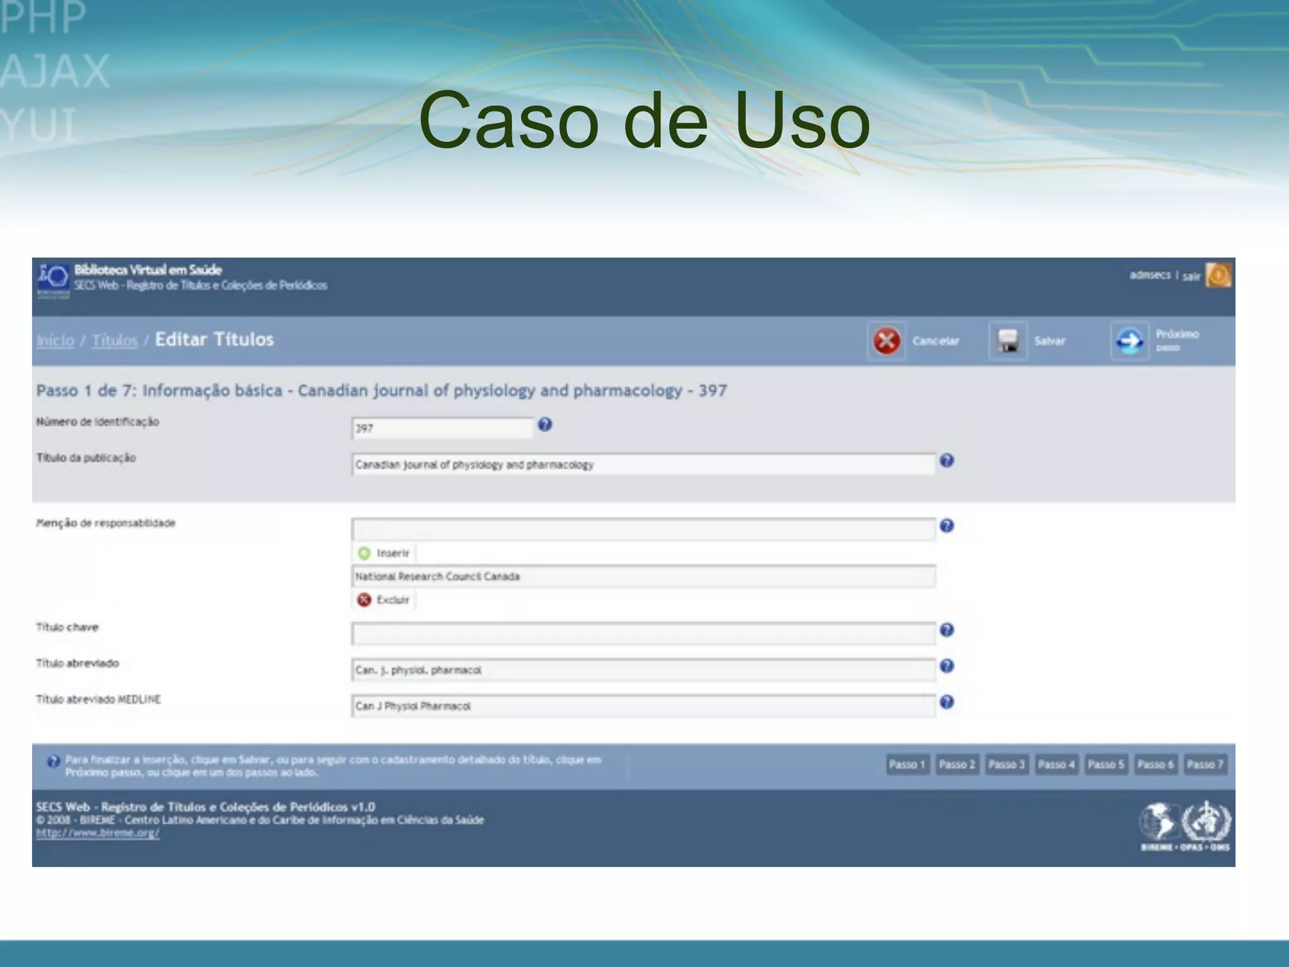Image resolution: width=1289 pixels, height=967 pixels.
Task: Click the admsecs username text
Action: [x=1150, y=275]
